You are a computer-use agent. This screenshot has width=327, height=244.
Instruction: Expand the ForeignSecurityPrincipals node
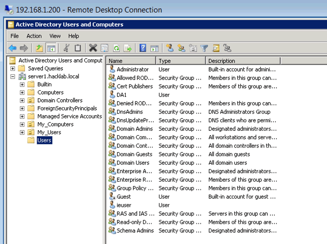(22, 109)
